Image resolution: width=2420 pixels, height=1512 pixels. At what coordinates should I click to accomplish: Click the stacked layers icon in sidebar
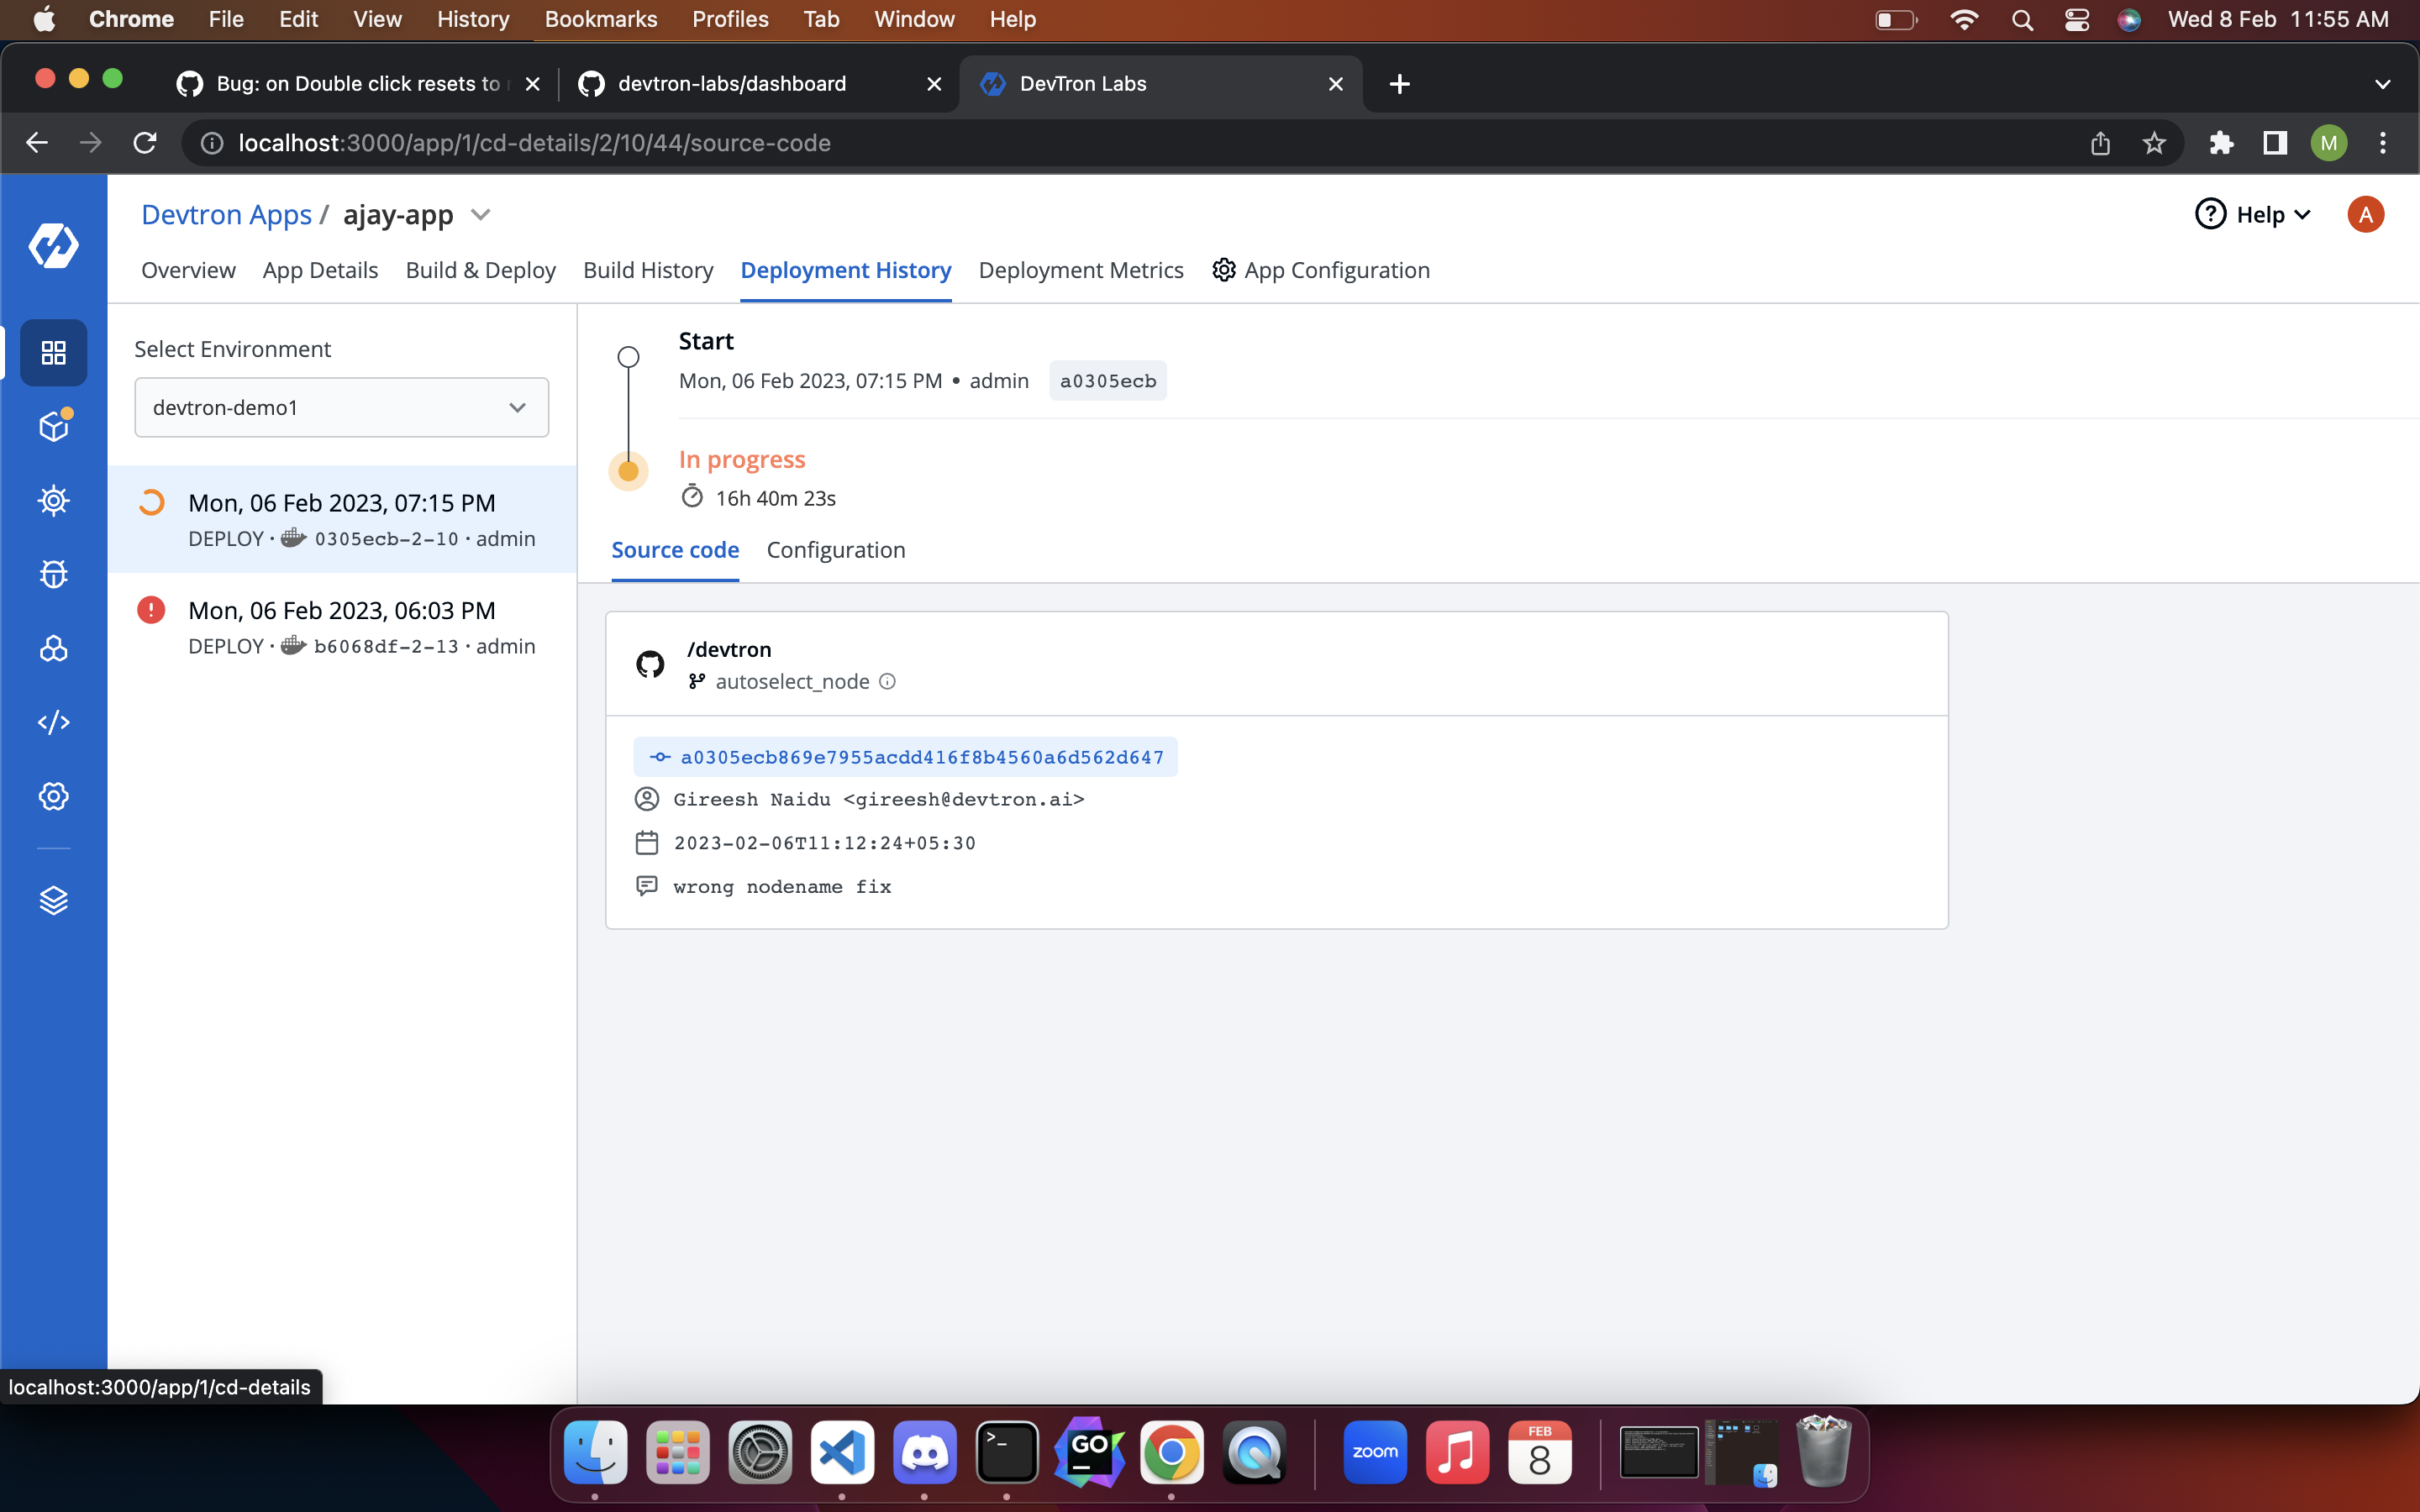53,900
